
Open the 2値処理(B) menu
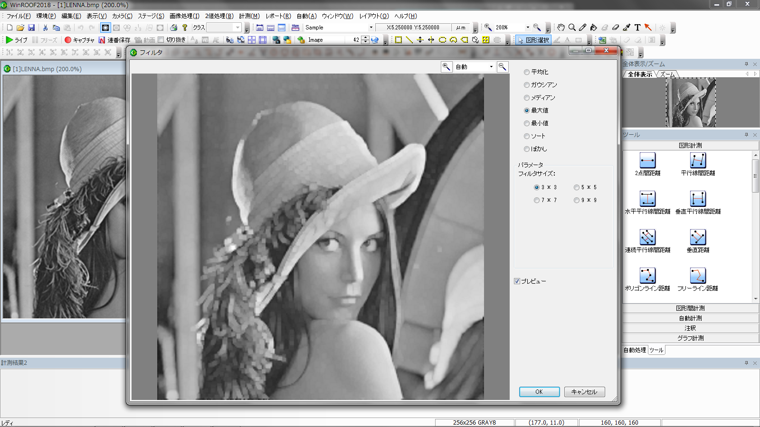[x=219, y=16]
